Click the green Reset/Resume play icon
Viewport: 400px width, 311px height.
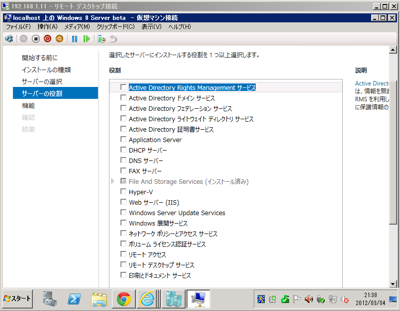click(x=87, y=39)
